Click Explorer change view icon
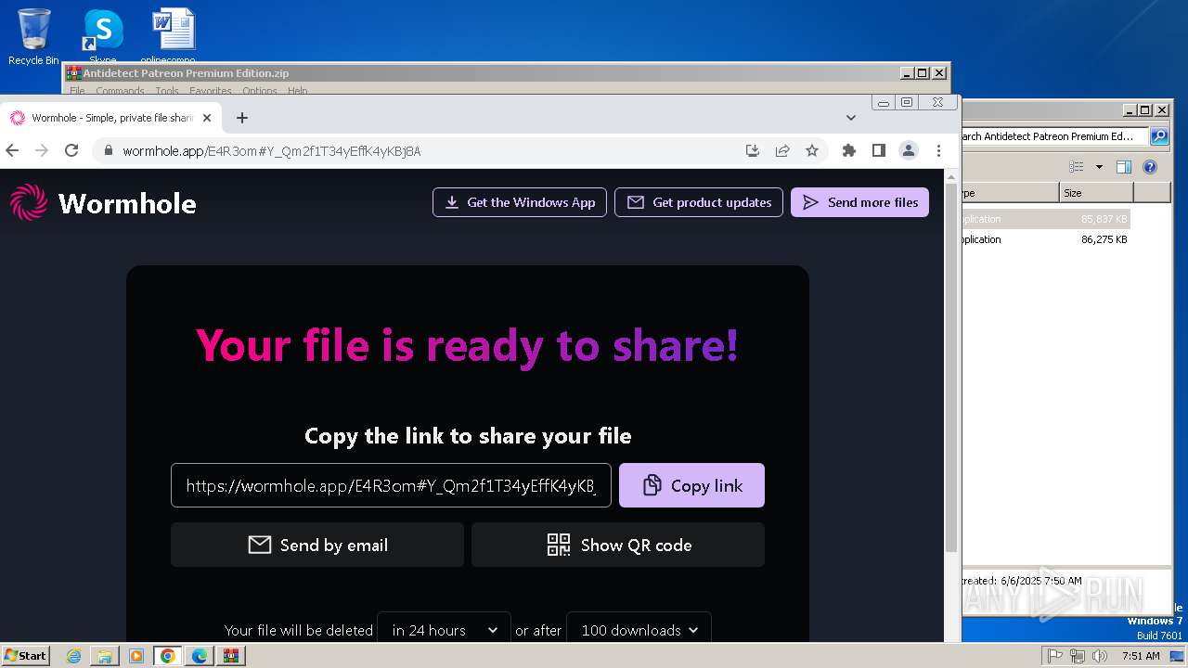Image resolution: width=1188 pixels, height=668 pixels. pyautogui.click(x=1077, y=167)
